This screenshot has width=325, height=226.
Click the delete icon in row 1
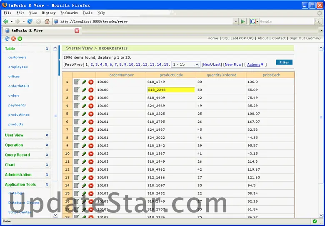click(91, 82)
